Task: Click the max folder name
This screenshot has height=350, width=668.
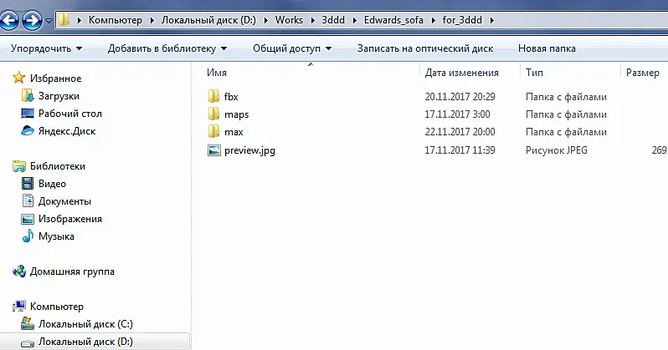Action: pos(234,132)
